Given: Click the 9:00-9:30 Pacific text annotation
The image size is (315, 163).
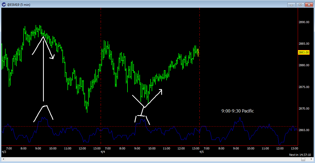Looking at the screenshot, I should tap(238, 111).
